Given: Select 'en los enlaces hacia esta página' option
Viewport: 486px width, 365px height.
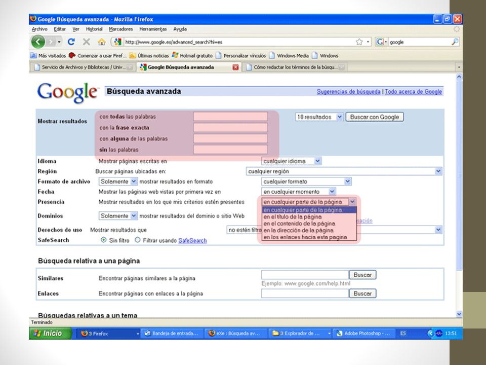Looking at the screenshot, I should 309,237.
